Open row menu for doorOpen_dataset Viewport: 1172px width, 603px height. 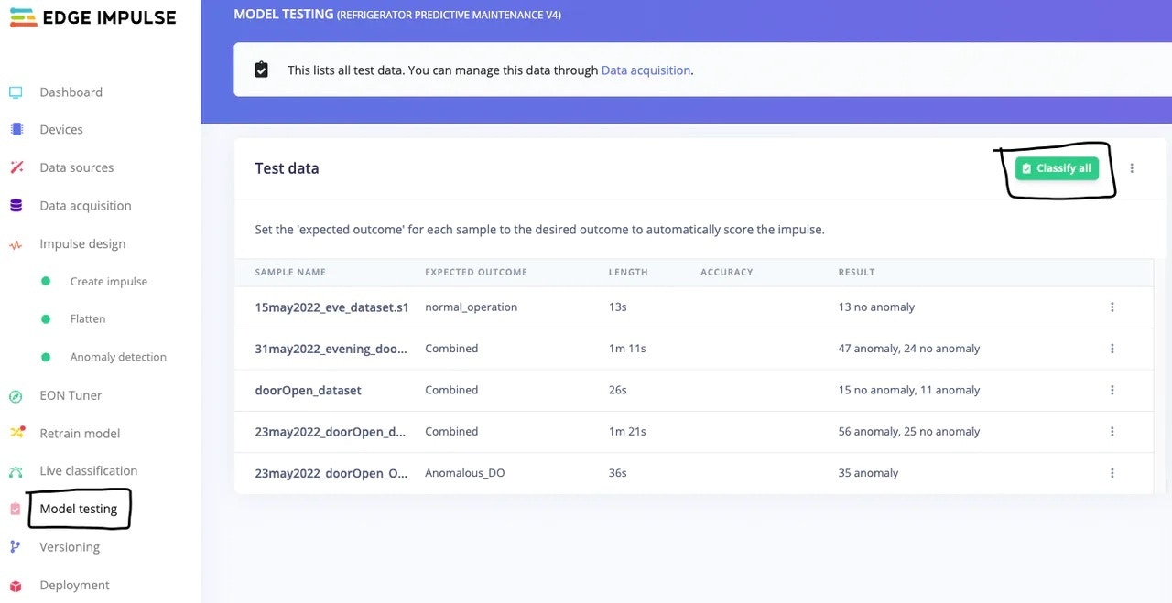(x=1112, y=391)
